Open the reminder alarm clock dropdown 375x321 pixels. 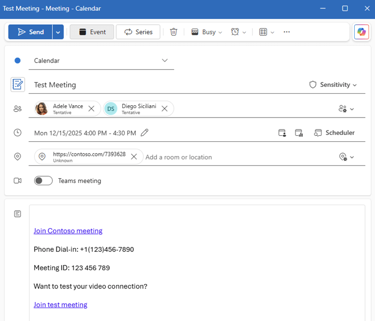(x=239, y=32)
